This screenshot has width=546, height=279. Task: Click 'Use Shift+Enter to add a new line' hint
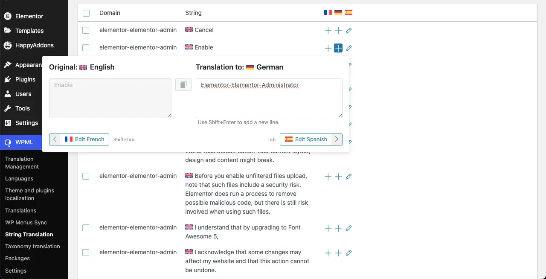(x=239, y=122)
